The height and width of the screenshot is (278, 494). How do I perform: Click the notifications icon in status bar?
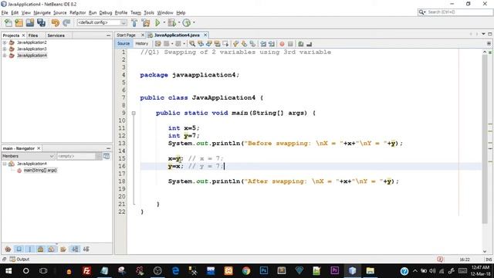[x=440, y=259]
